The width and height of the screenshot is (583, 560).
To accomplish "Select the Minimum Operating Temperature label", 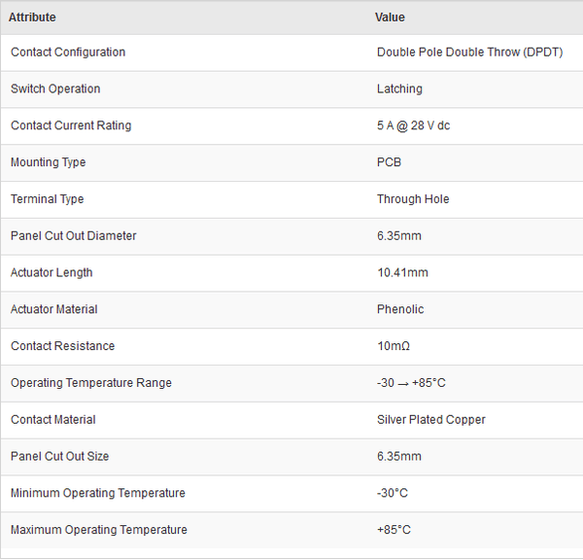I will [x=98, y=493].
